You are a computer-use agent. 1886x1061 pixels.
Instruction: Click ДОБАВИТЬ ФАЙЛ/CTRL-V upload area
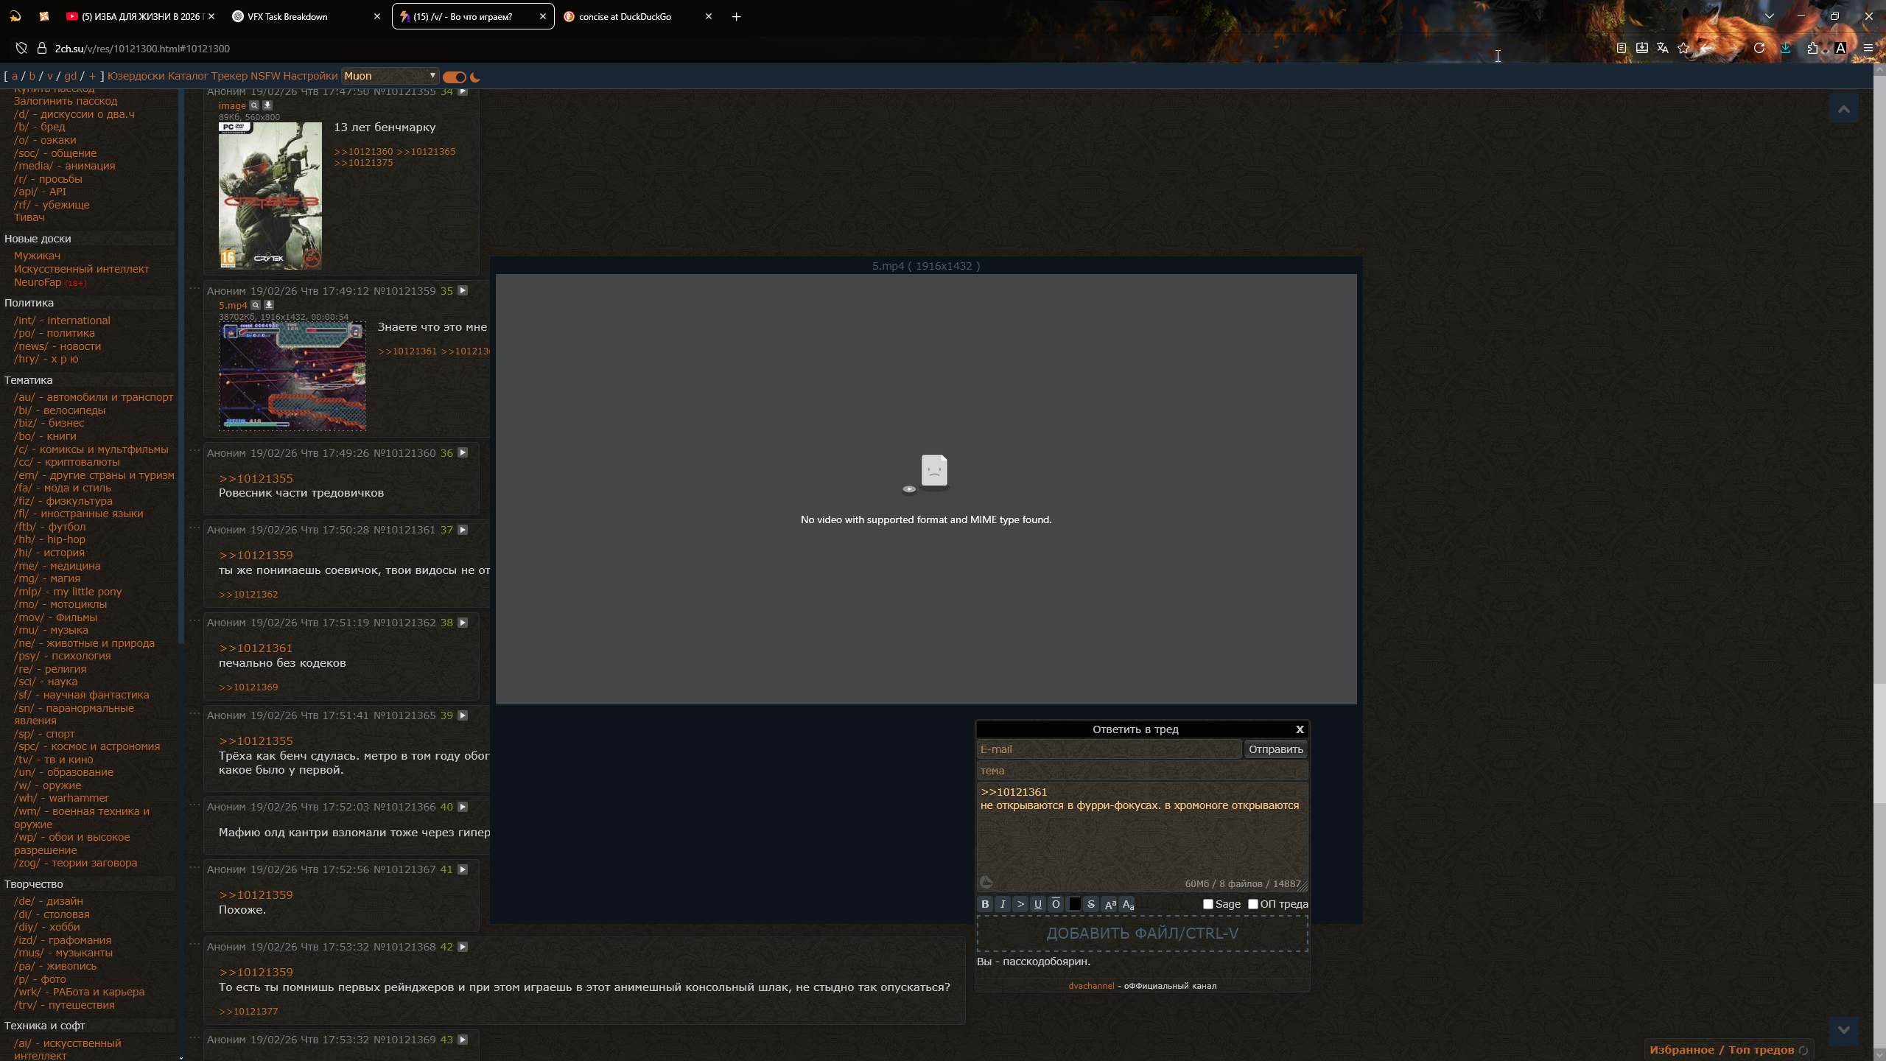(1142, 934)
